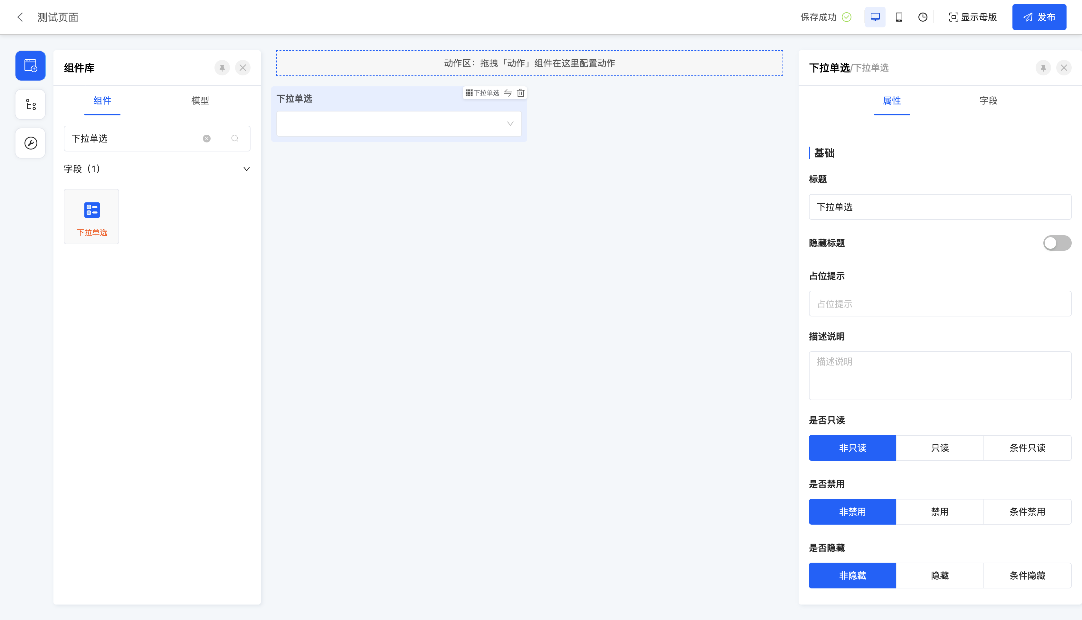
Task: Pin the 组件库 panel
Action: 222,68
